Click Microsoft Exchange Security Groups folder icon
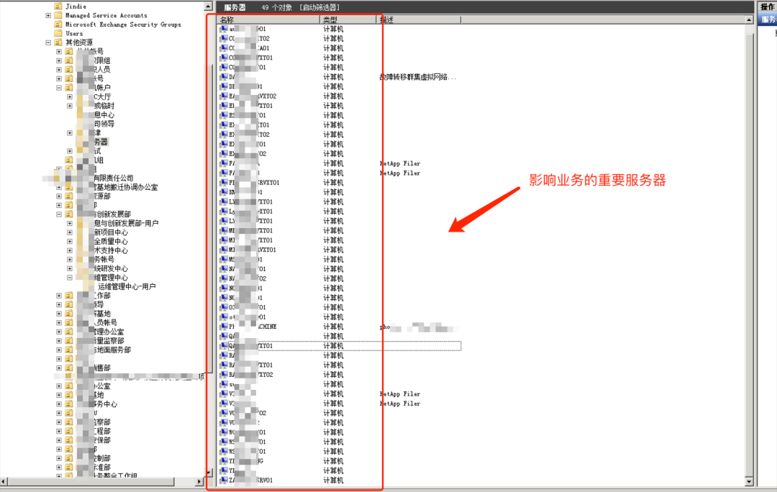 tap(58, 24)
